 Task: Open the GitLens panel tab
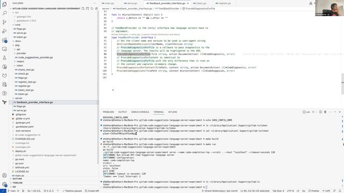(x=173, y=112)
